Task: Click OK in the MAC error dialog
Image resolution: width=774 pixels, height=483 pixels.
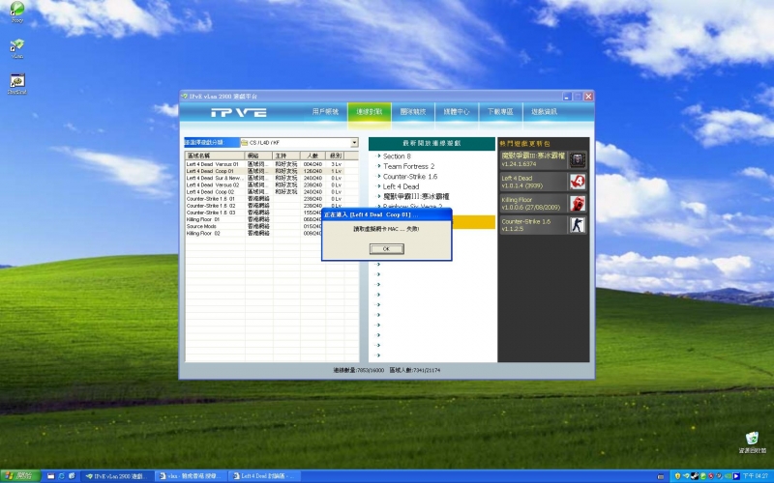Action: tap(386, 248)
